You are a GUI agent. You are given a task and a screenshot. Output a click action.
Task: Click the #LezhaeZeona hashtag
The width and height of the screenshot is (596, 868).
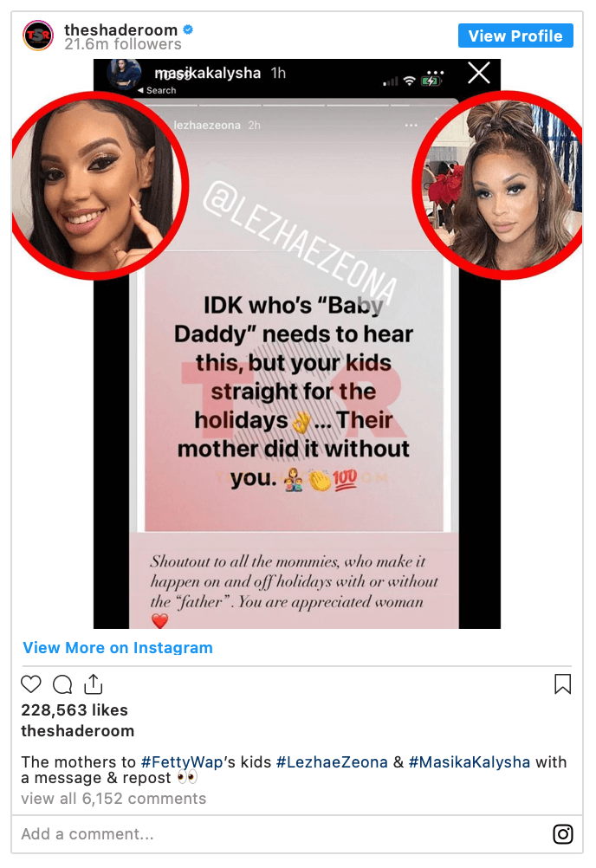(332, 762)
